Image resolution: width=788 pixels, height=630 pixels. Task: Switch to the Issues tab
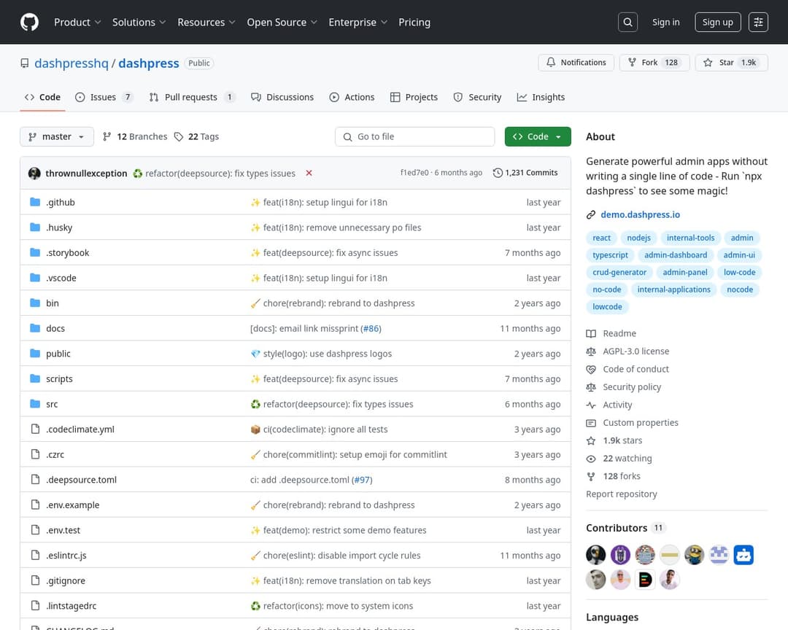point(104,97)
